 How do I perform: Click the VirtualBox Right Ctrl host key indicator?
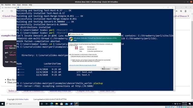(189, 107)
